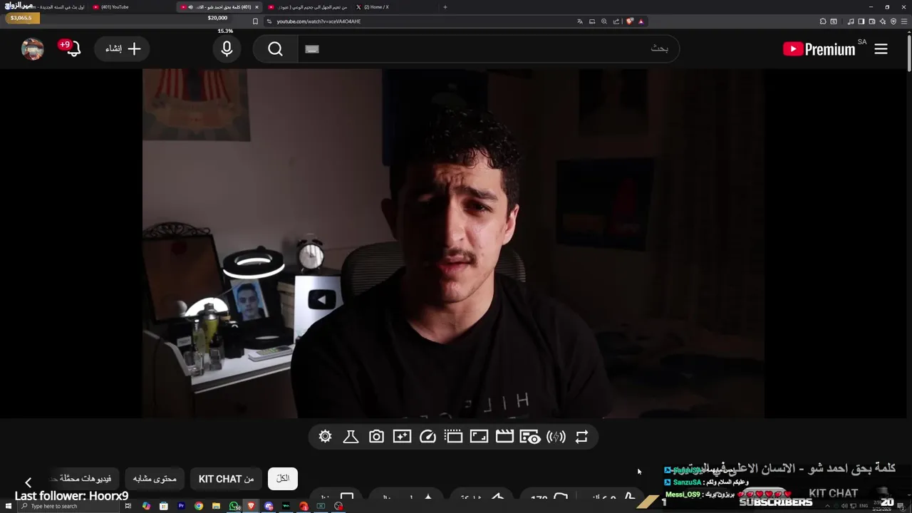
Task: Take a video screenshot with camera icon
Action: [376, 437]
